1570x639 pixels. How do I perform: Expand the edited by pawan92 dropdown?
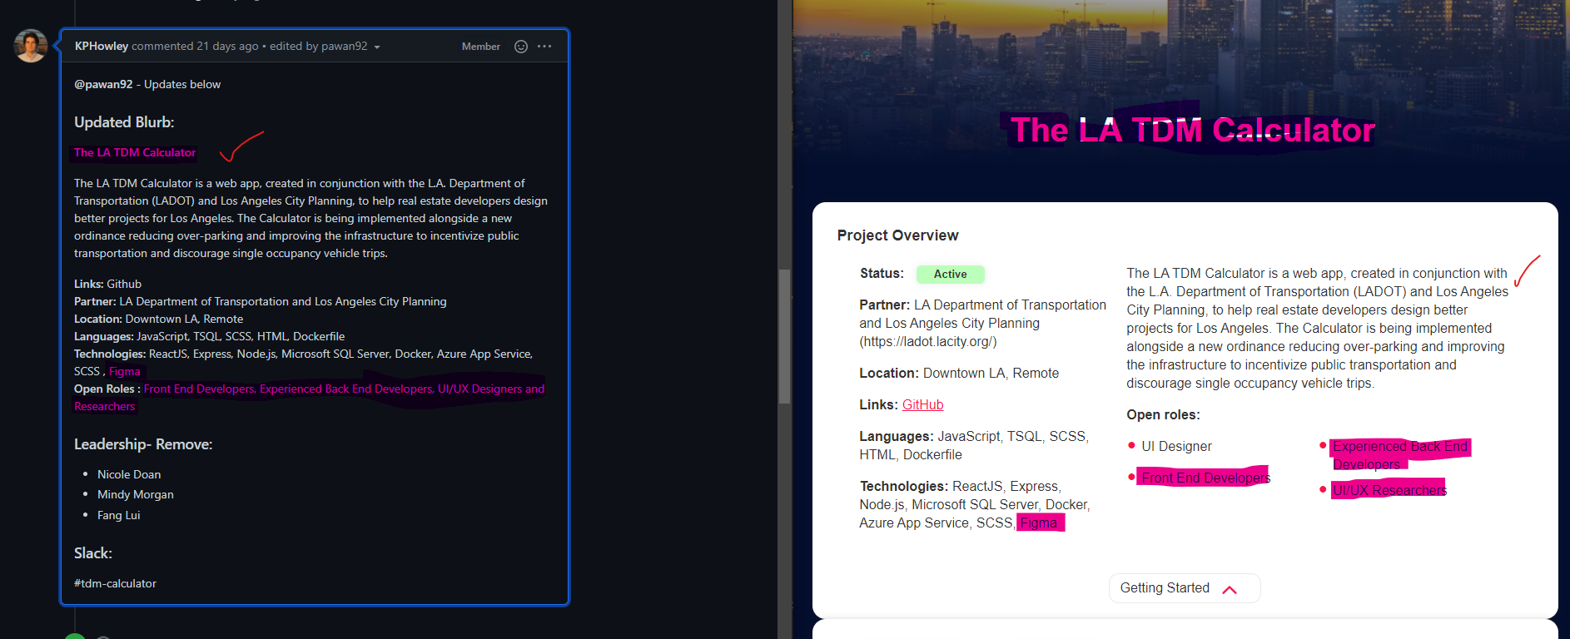point(325,47)
